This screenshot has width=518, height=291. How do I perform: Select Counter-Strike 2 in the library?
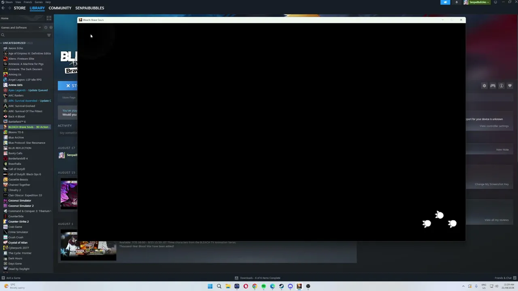click(x=18, y=221)
